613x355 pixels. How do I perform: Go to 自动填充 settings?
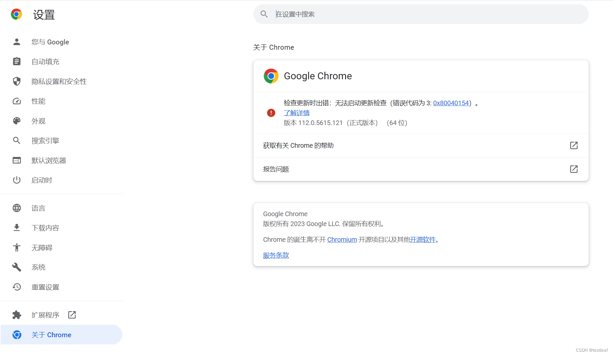pos(62,62)
